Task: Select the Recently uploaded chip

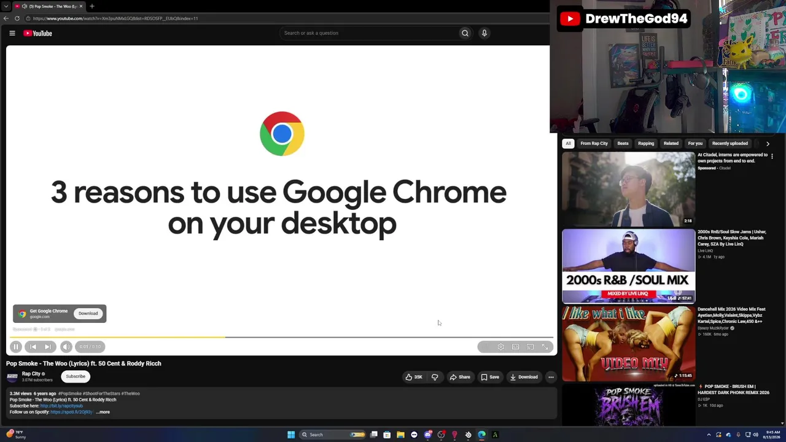Action: pyautogui.click(x=730, y=144)
